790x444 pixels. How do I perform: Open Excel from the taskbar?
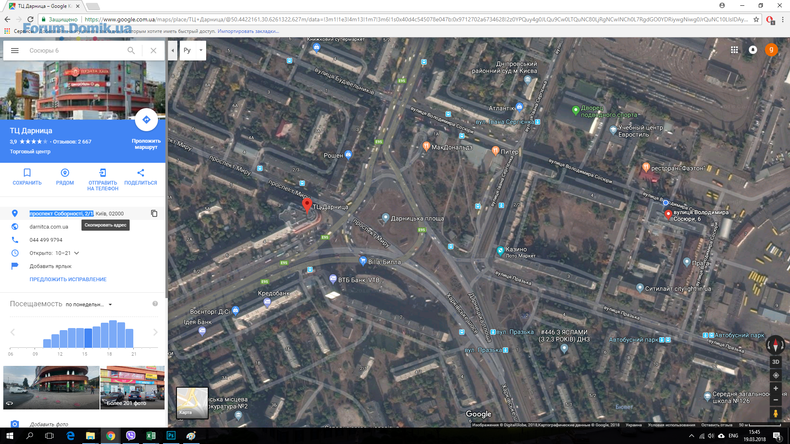151,436
